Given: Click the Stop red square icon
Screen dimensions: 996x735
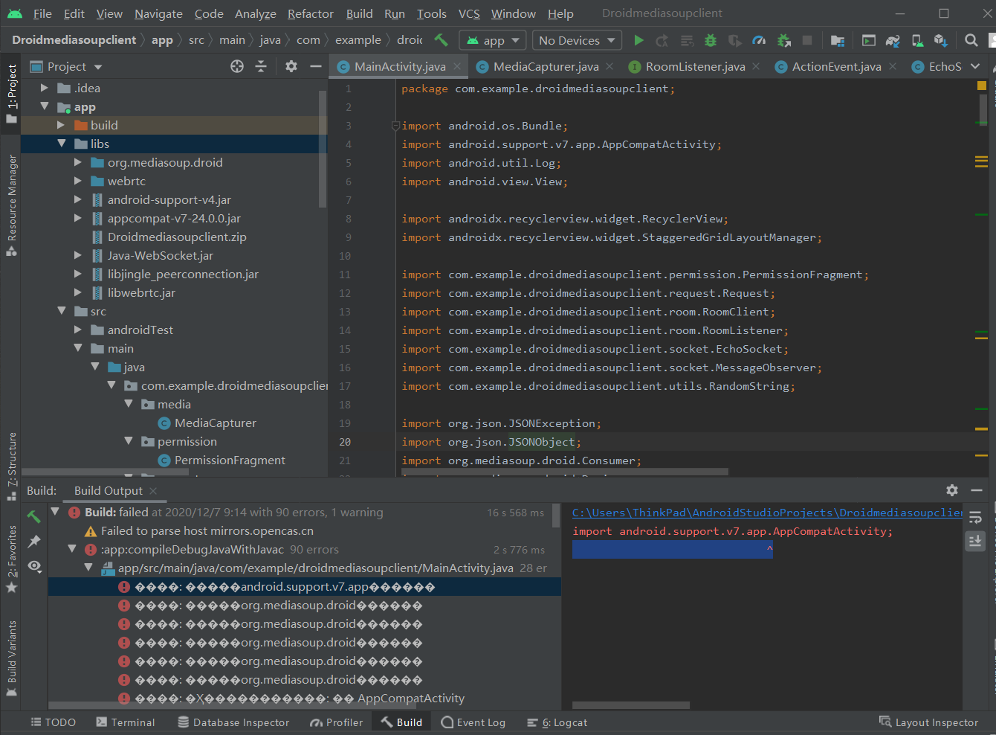Looking at the screenshot, I should coord(807,40).
